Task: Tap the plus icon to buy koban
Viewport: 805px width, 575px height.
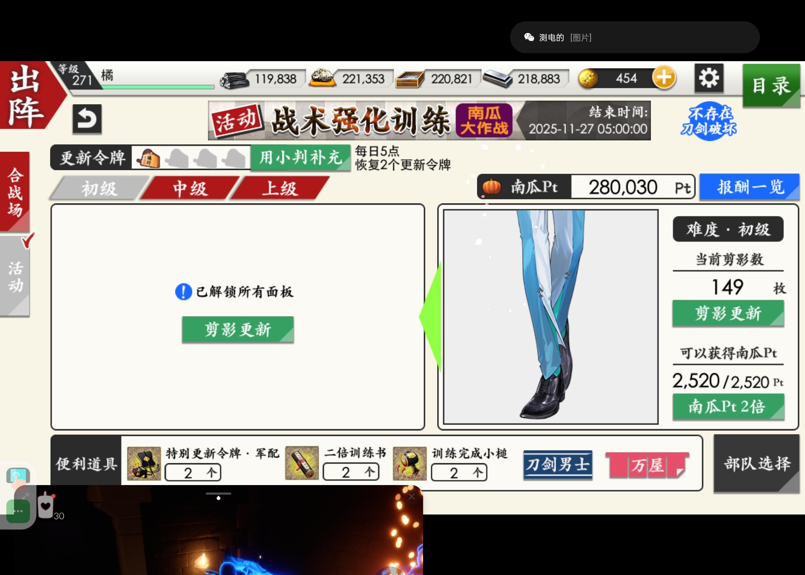Action: (x=664, y=78)
